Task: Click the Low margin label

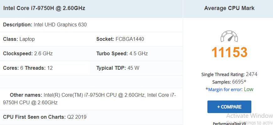Action: pos(249,90)
